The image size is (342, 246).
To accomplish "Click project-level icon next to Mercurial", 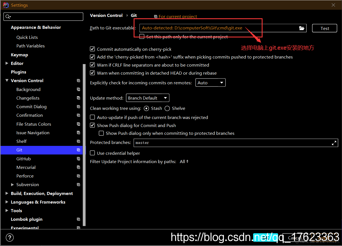I will 78,168.
